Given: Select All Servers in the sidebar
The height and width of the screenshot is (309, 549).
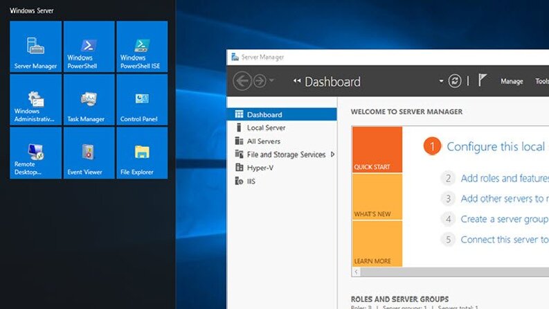Looking at the screenshot, I should (282, 141).
